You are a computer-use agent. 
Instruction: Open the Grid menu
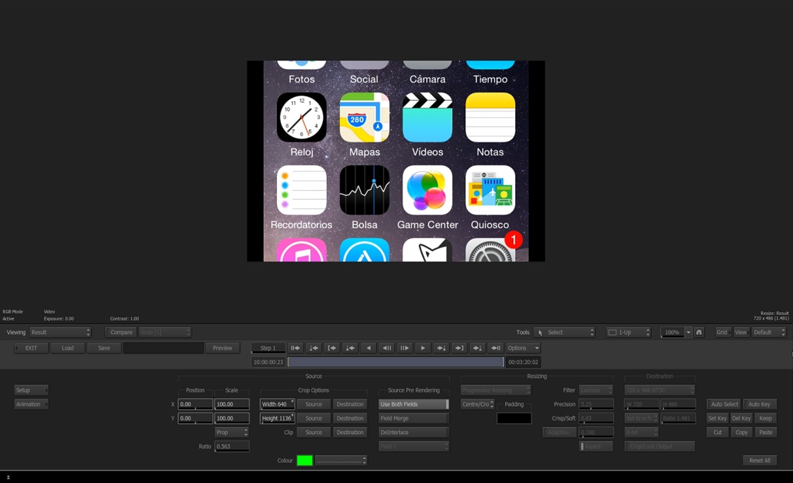722,332
